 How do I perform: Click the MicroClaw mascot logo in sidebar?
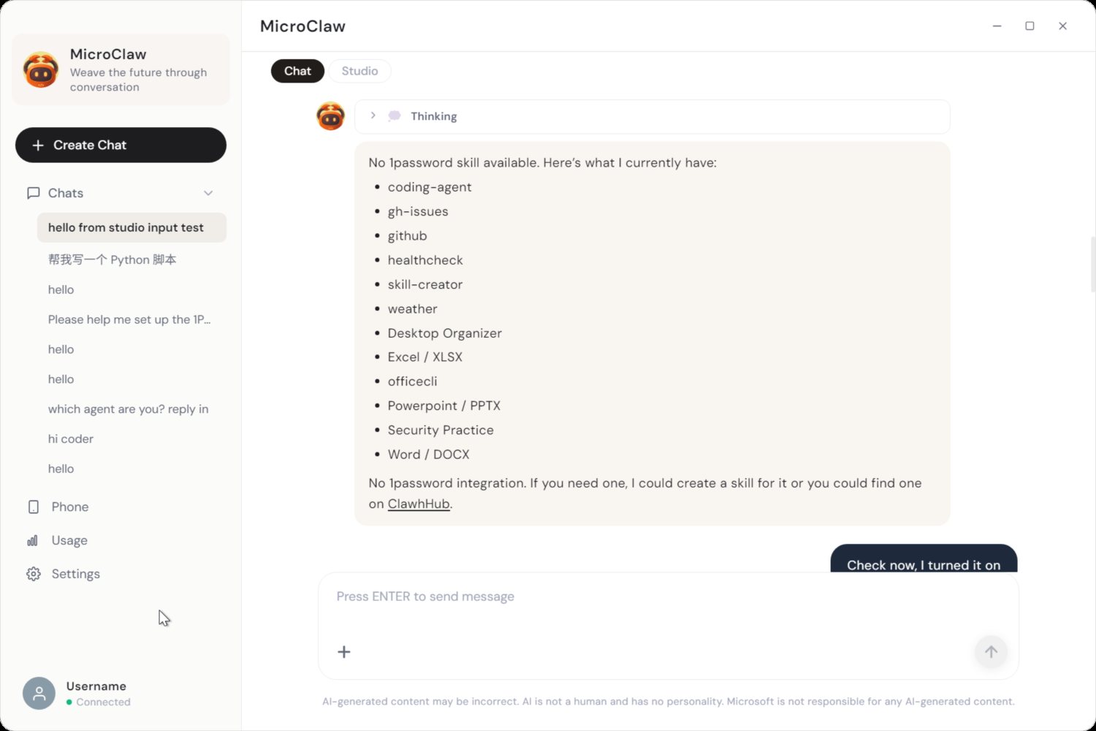(41, 70)
